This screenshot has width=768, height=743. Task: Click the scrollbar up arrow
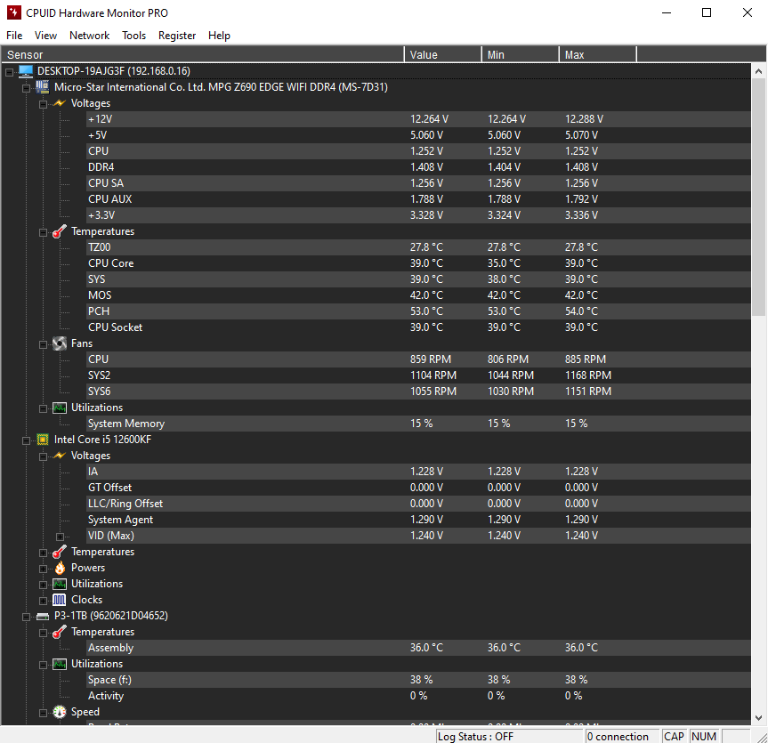tap(759, 71)
